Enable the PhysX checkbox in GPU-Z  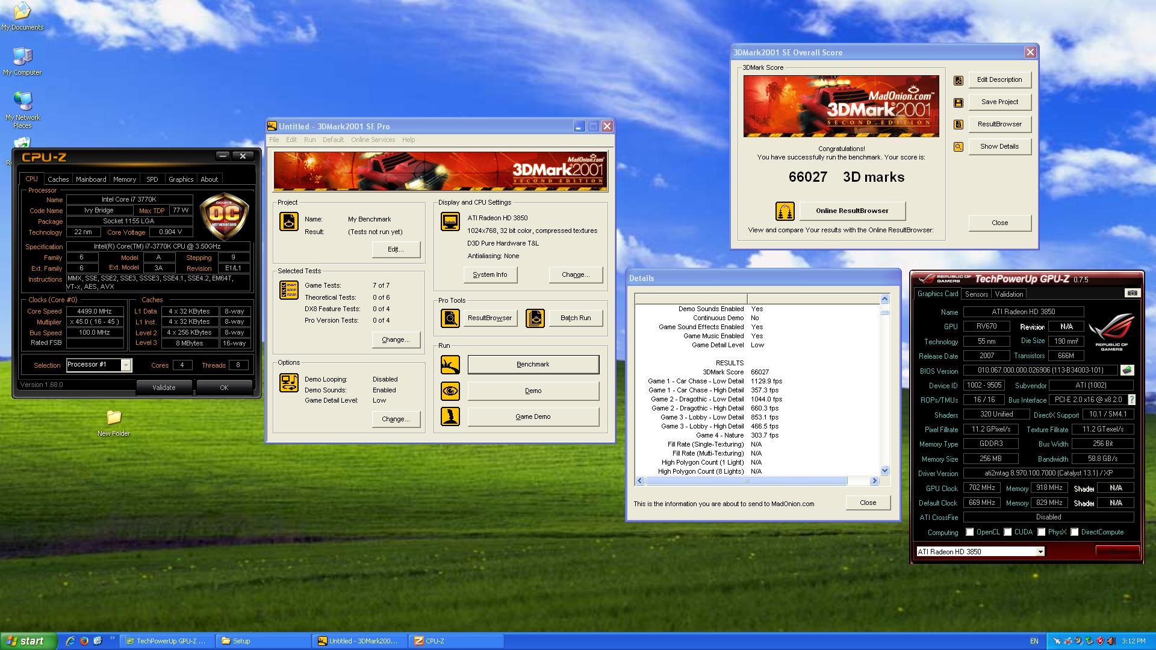pyautogui.click(x=1041, y=532)
